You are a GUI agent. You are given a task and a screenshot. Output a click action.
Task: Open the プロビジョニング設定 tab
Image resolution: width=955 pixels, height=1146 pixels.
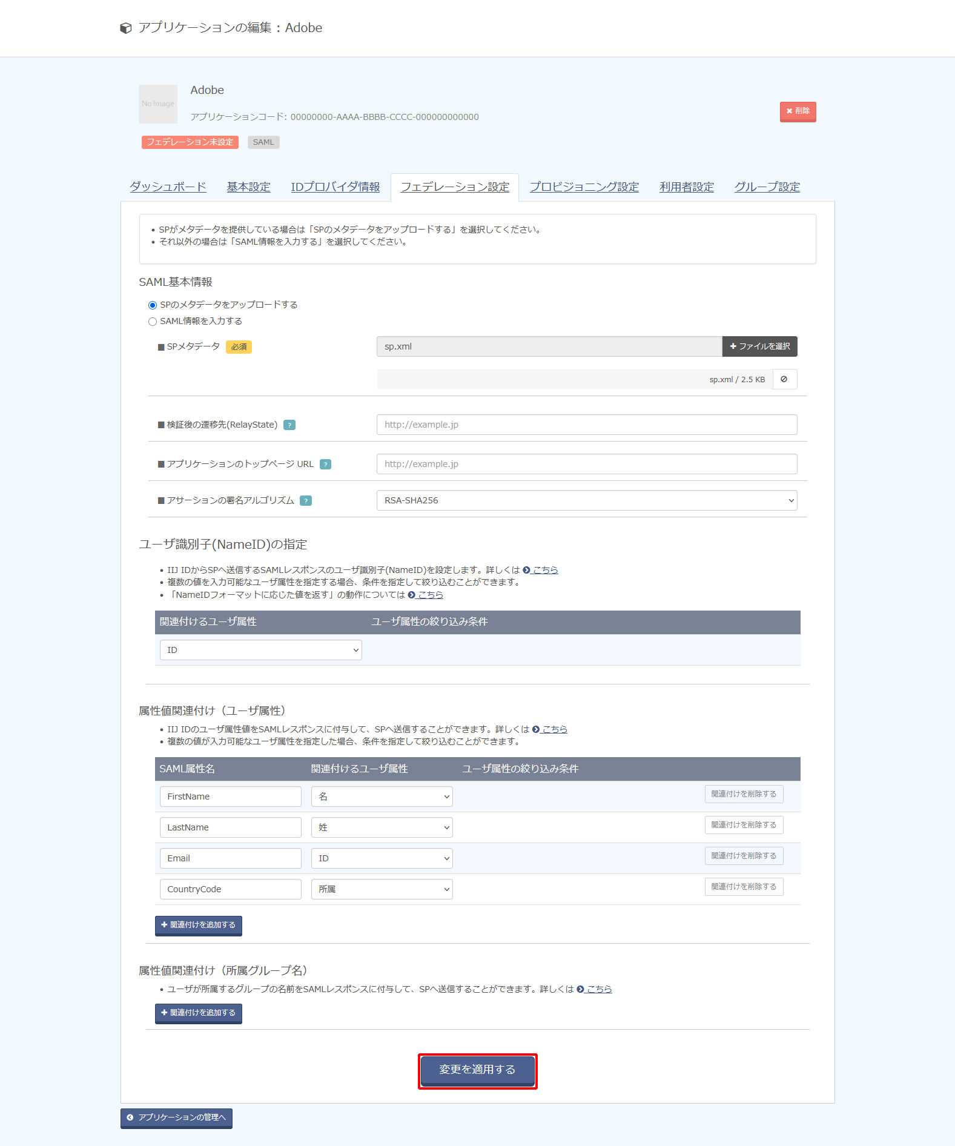pyautogui.click(x=584, y=187)
